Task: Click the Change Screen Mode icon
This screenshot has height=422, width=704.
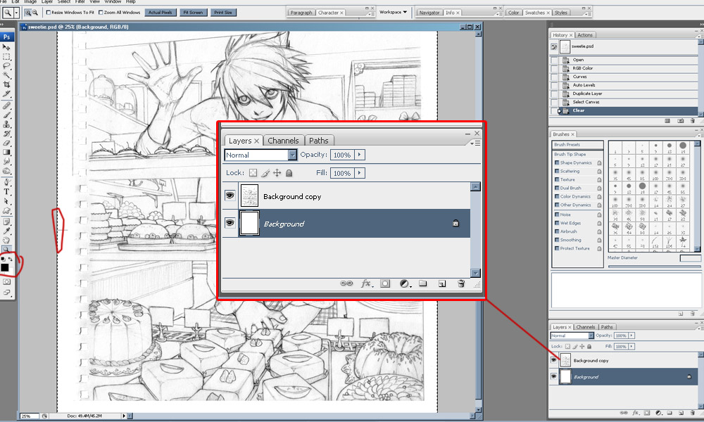Action: 7,293
